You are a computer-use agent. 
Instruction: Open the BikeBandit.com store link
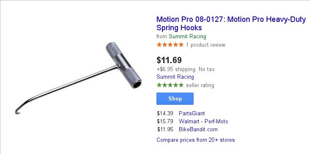tap(198, 129)
